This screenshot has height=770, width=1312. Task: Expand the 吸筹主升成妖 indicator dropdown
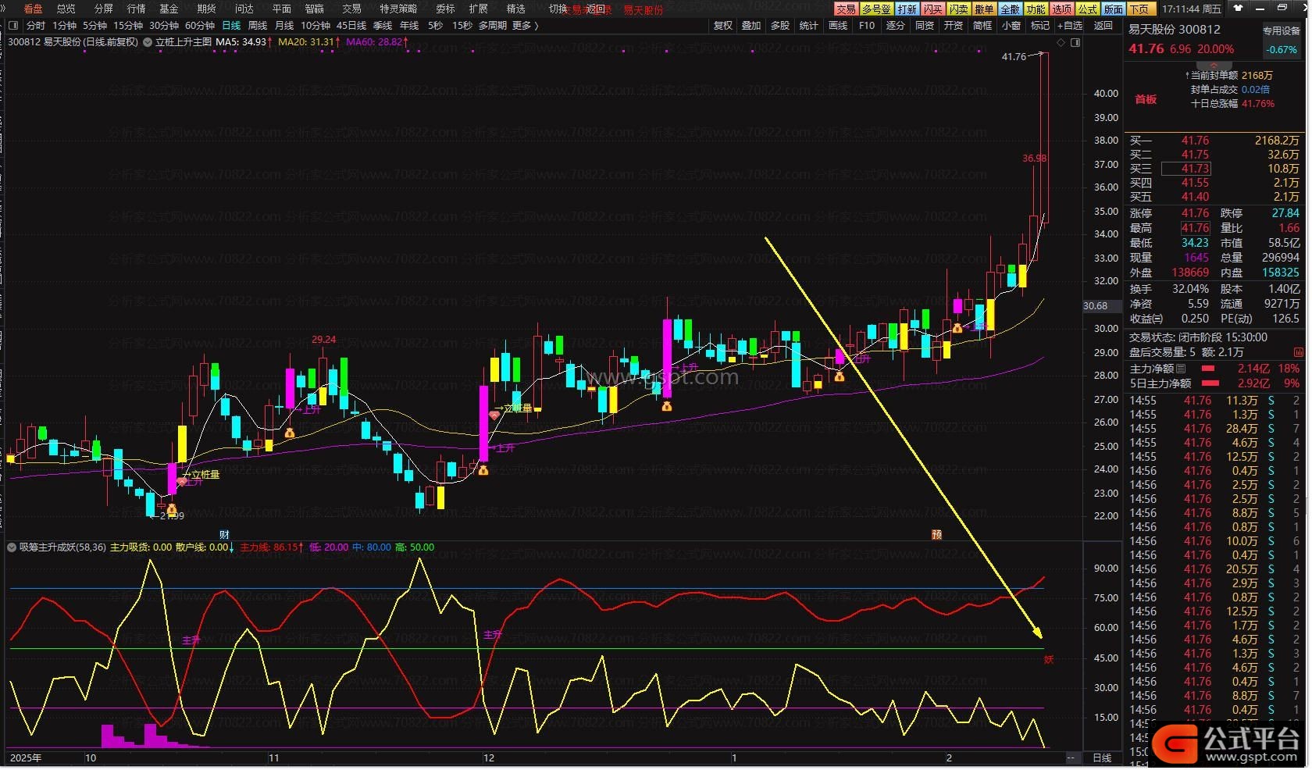(x=12, y=547)
